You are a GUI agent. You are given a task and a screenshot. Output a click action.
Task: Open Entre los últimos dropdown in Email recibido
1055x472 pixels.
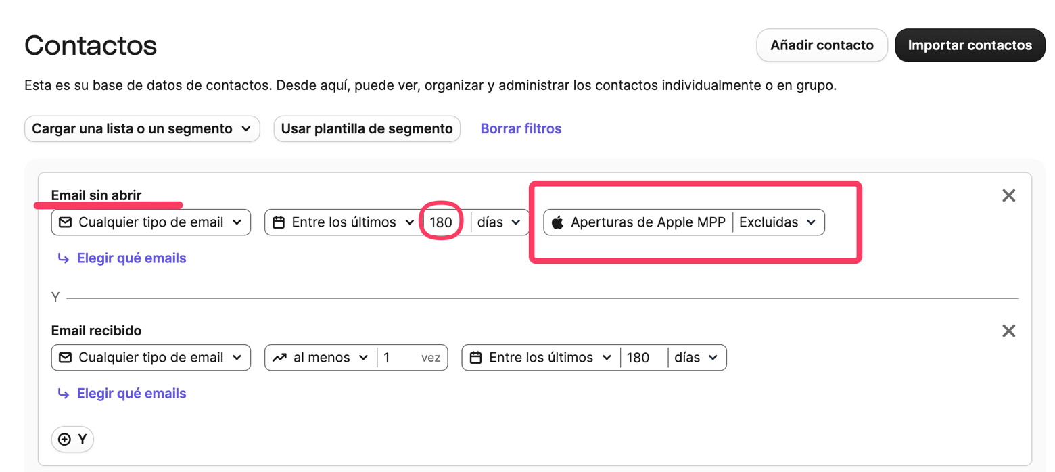tap(541, 358)
